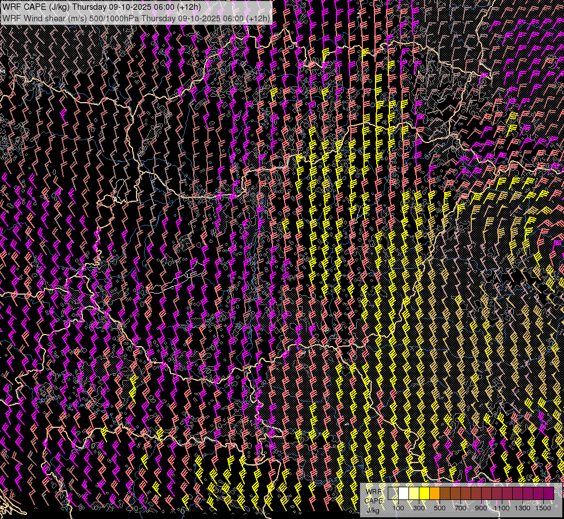Screen dimensions: 564x519
Task: Click the white swatch in CAPE legend
Action: tap(403, 494)
